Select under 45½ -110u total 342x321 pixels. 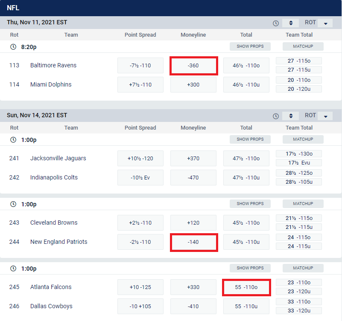pyautogui.click(x=246, y=242)
